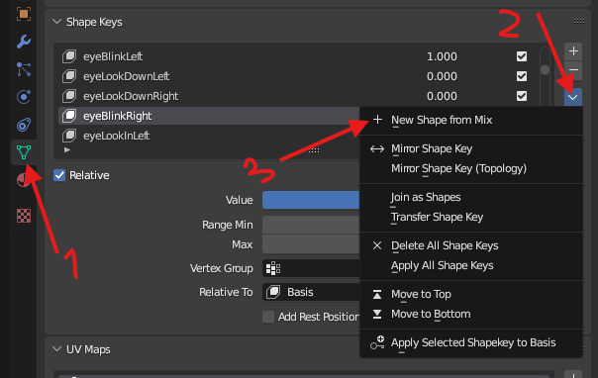Expand the shape key list filter triangle
This screenshot has width=598, height=378.
tap(67, 149)
